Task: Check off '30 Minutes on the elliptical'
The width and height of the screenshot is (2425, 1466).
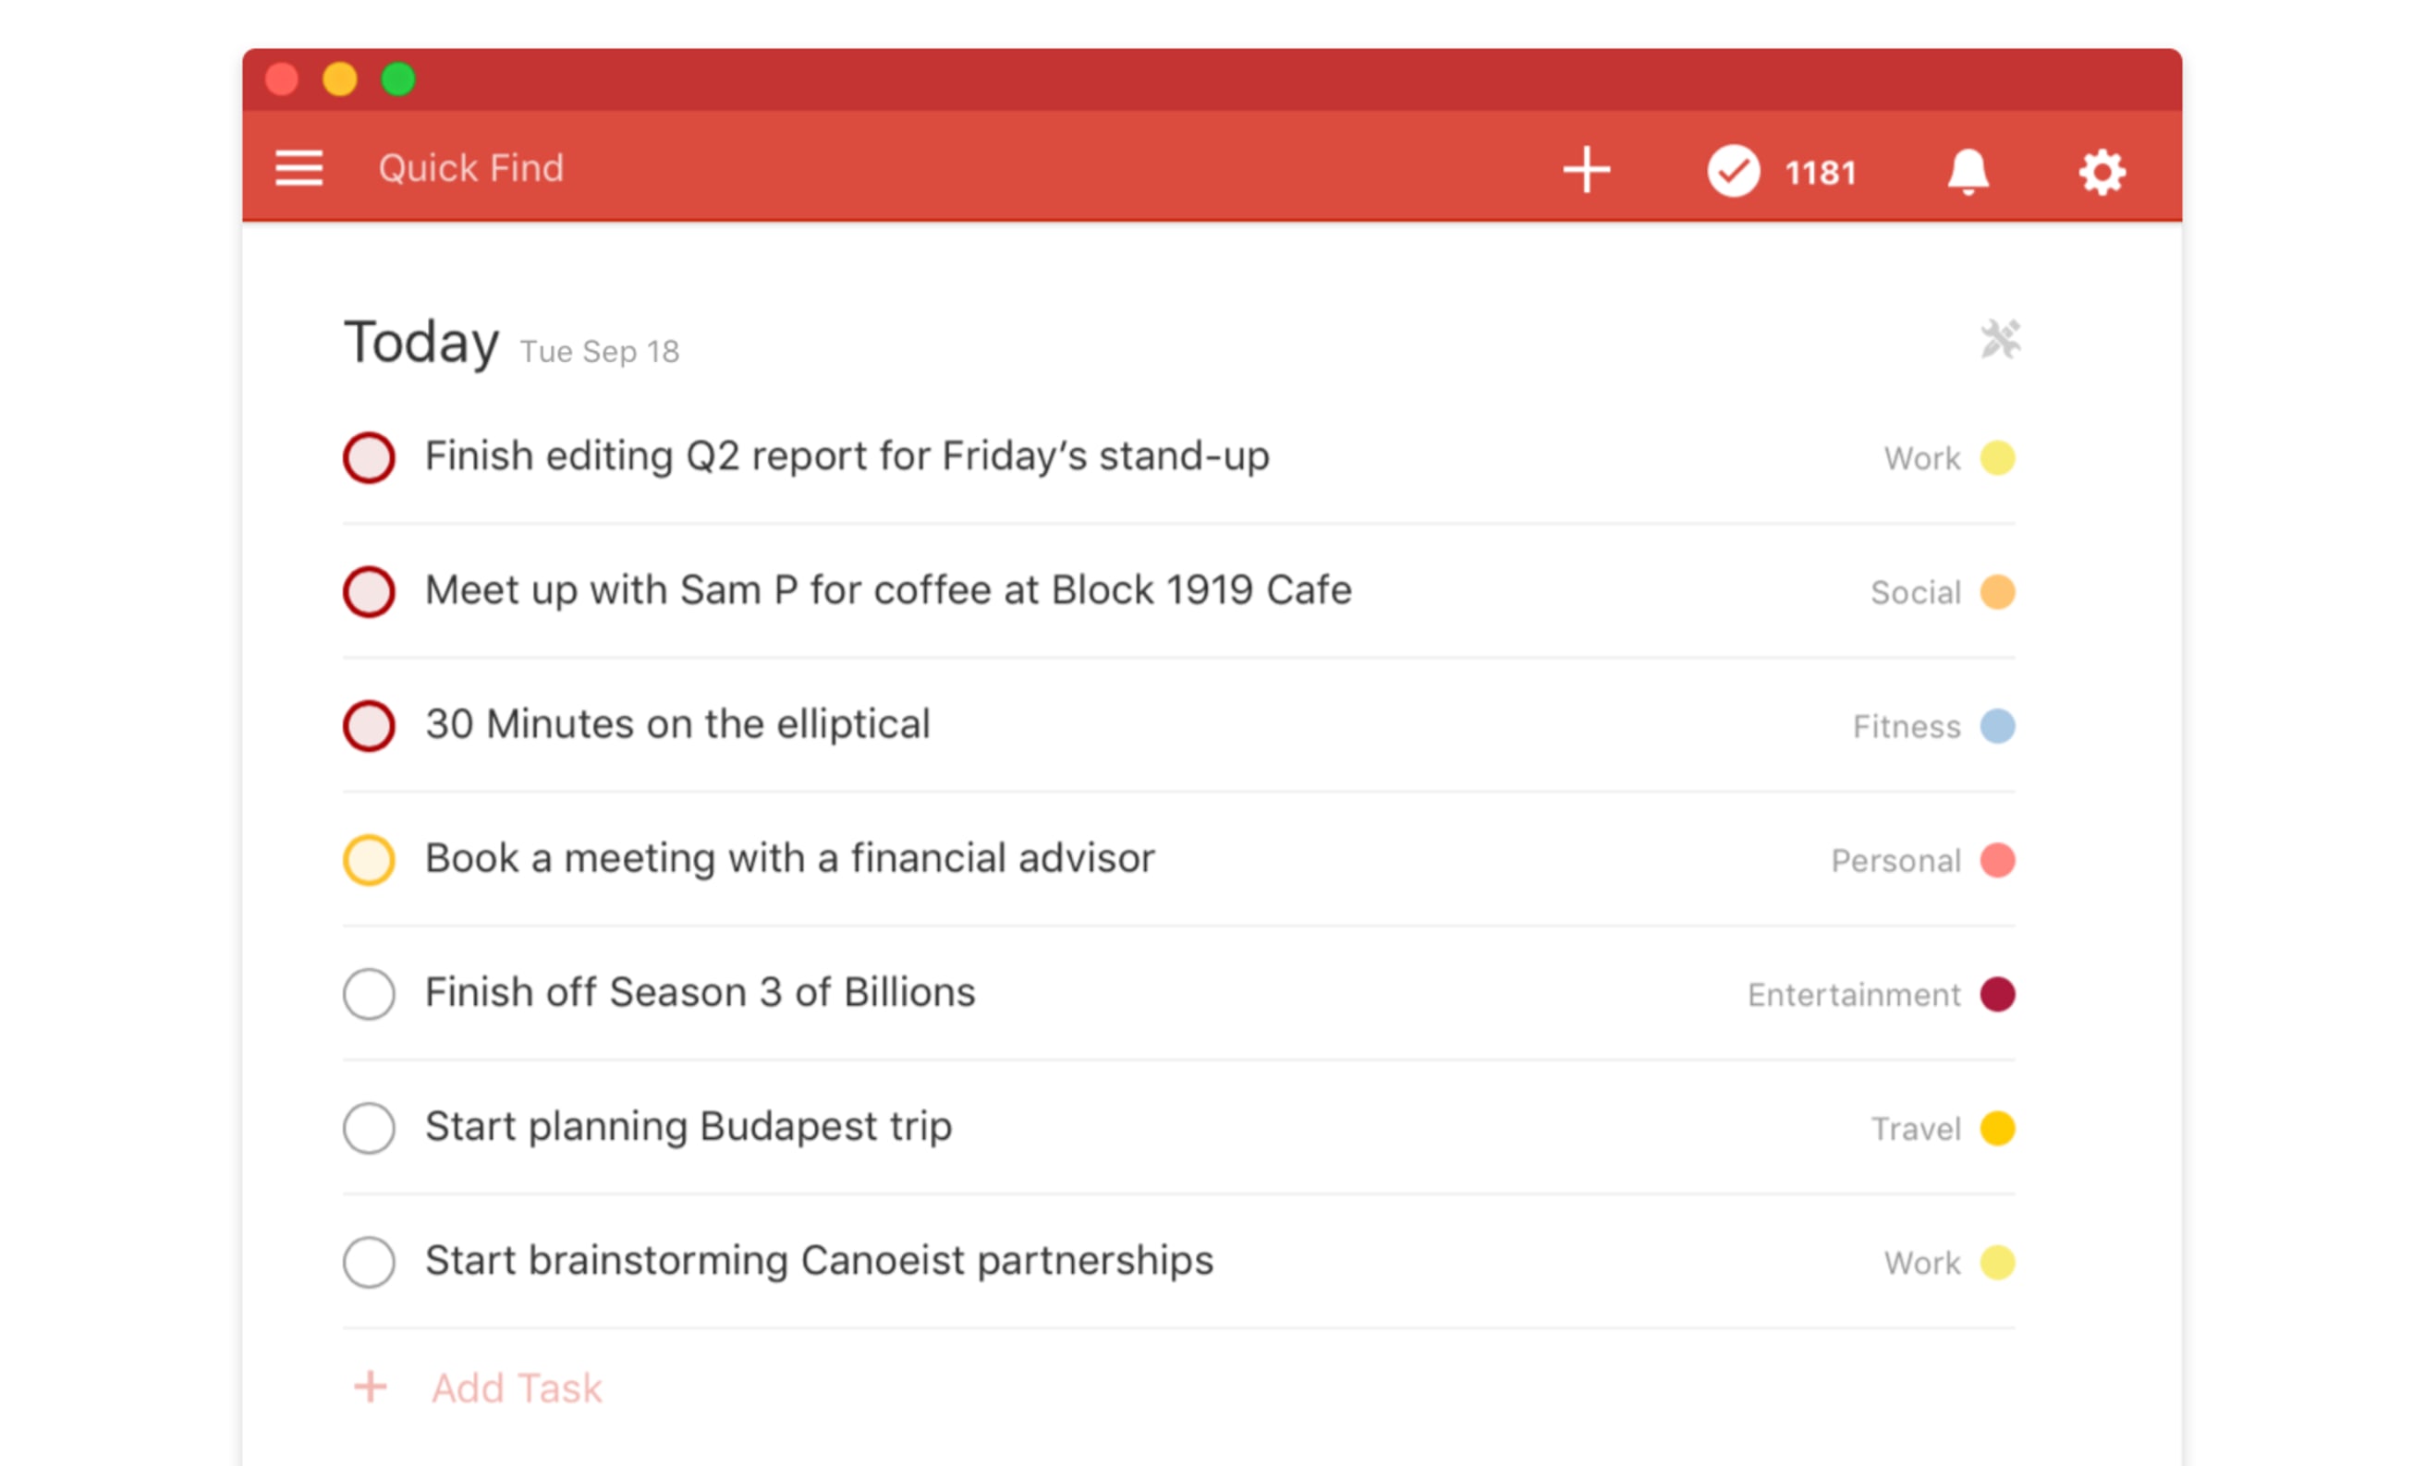Action: (369, 725)
